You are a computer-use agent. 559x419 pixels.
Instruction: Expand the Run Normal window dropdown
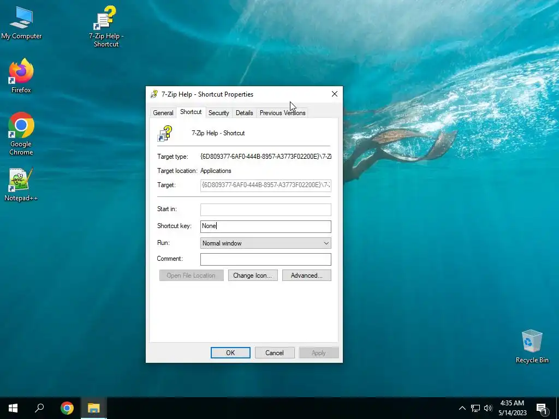[266, 243]
